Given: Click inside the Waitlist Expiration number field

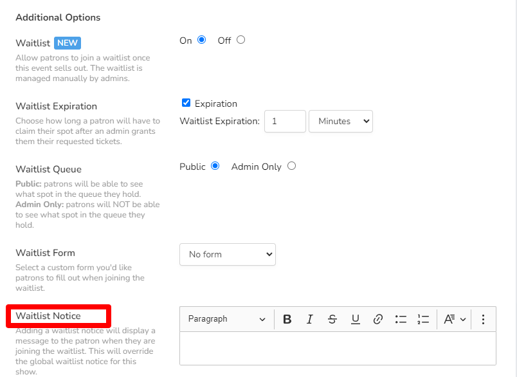Looking at the screenshot, I should (285, 121).
